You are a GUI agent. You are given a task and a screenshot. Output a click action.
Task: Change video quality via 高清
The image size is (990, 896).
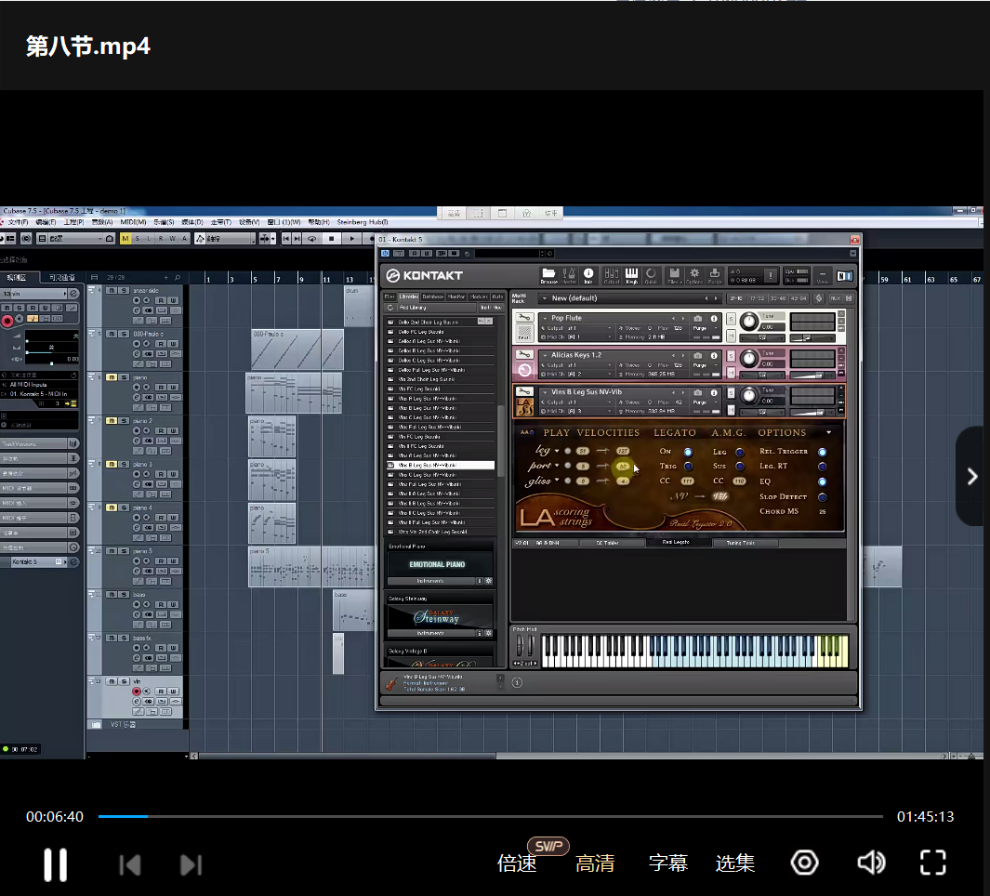pyautogui.click(x=595, y=863)
